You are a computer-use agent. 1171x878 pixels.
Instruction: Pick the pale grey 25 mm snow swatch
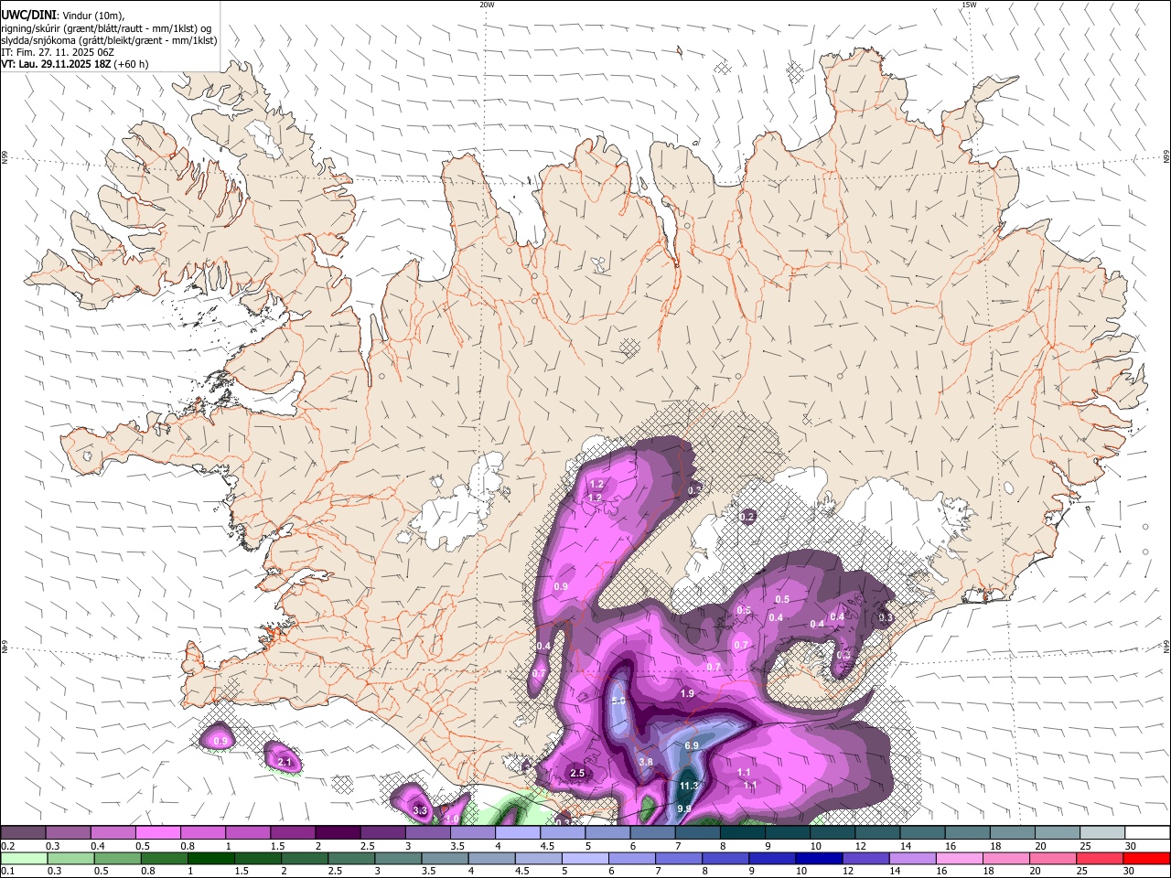click(1101, 833)
